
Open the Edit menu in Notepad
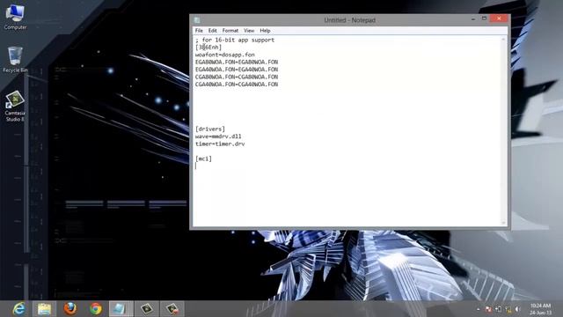pyautogui.click(x=213, y=31)
